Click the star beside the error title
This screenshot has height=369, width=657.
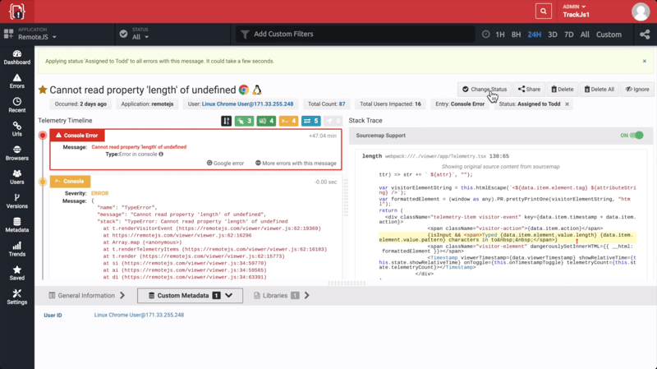pos(43,90)
